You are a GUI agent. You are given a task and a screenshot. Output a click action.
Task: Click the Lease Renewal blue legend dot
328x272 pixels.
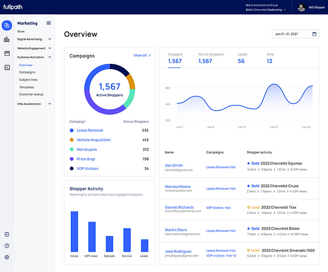[x=71, y=130]
